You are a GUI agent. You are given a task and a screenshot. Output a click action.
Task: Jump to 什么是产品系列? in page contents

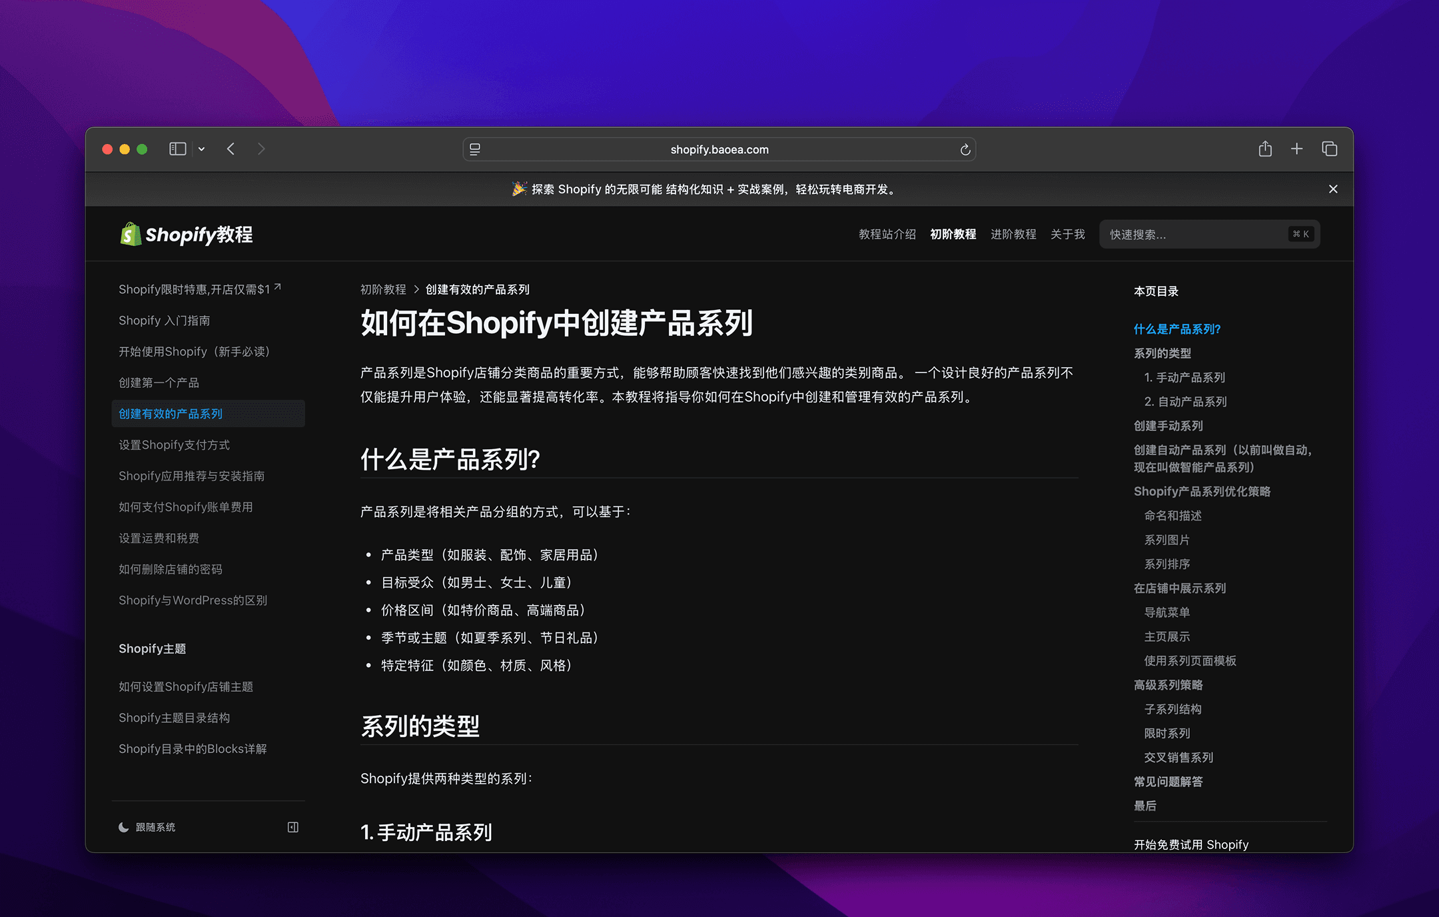(x=1177, y=329)
